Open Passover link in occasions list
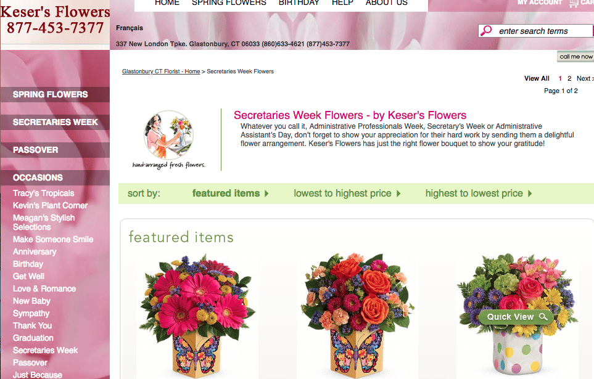The width and height of the screenshot is (594, 379). click(30, 363)
